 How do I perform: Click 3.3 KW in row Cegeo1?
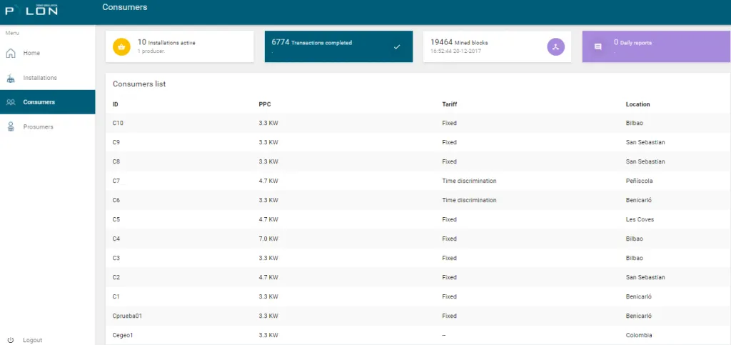pyautogui.click(x=268, y=335)
